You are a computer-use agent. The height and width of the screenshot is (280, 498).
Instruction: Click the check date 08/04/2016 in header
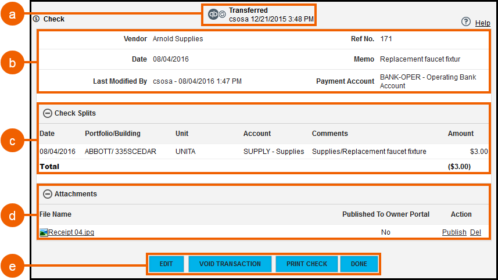(171, 59)
